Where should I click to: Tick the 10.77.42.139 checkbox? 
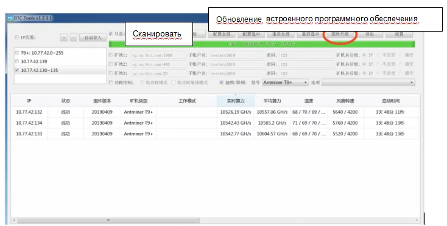click(x=17, y=61)
